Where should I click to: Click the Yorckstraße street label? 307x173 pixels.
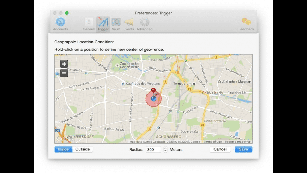click(x=191, y=110)
